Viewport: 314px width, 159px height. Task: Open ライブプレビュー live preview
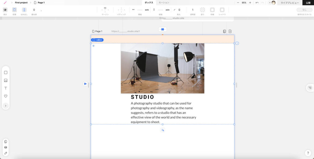click(290, 2)
